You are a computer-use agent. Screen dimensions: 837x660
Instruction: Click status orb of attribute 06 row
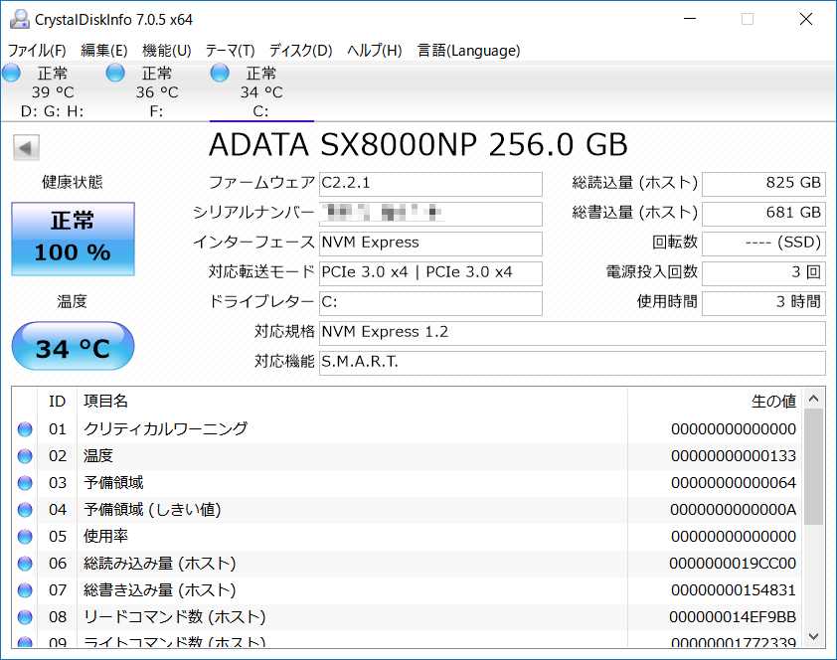coord(25,563)
